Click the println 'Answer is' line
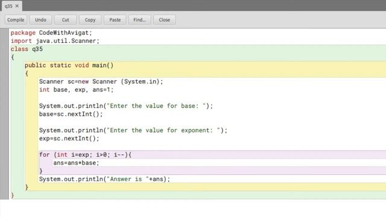 [x=104, y=179]
